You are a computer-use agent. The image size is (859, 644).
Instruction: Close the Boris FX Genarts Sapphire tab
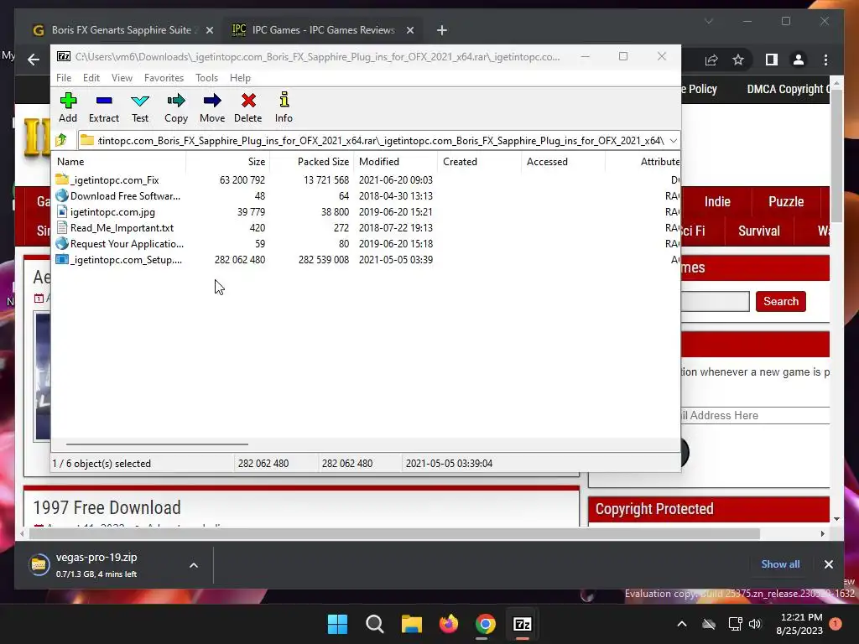[x=209, y=31]
